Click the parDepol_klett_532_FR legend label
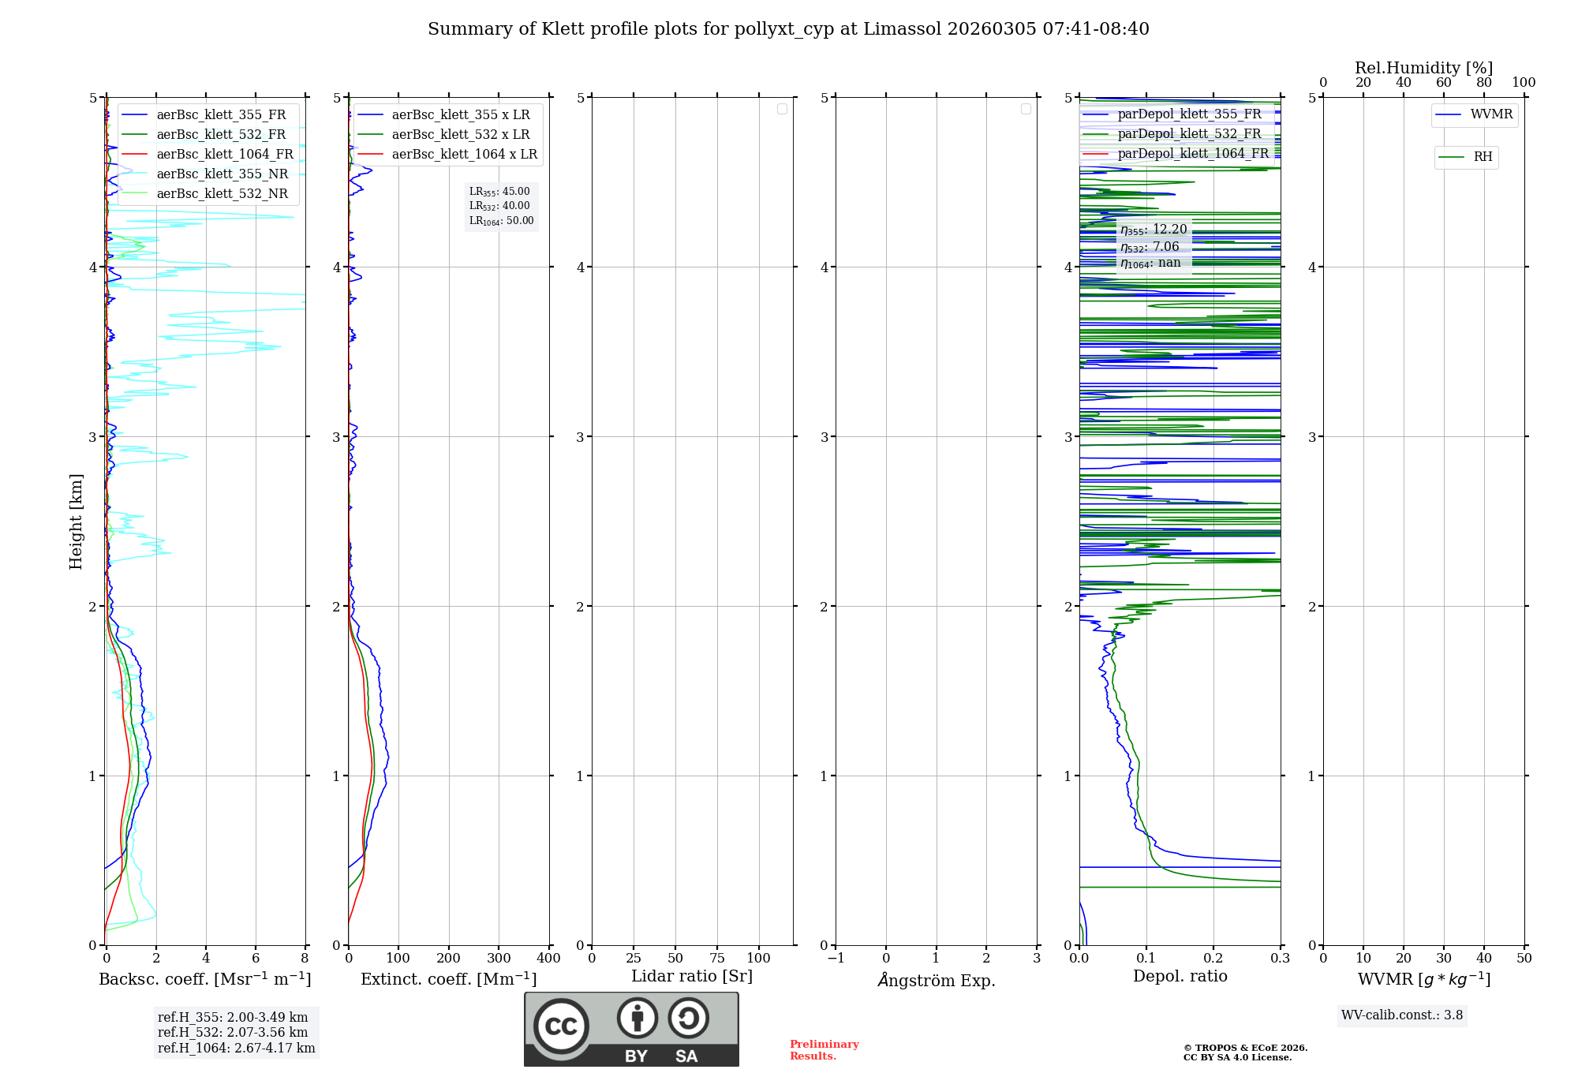The image size is (1578, 1073). [x=1189, y=134]
